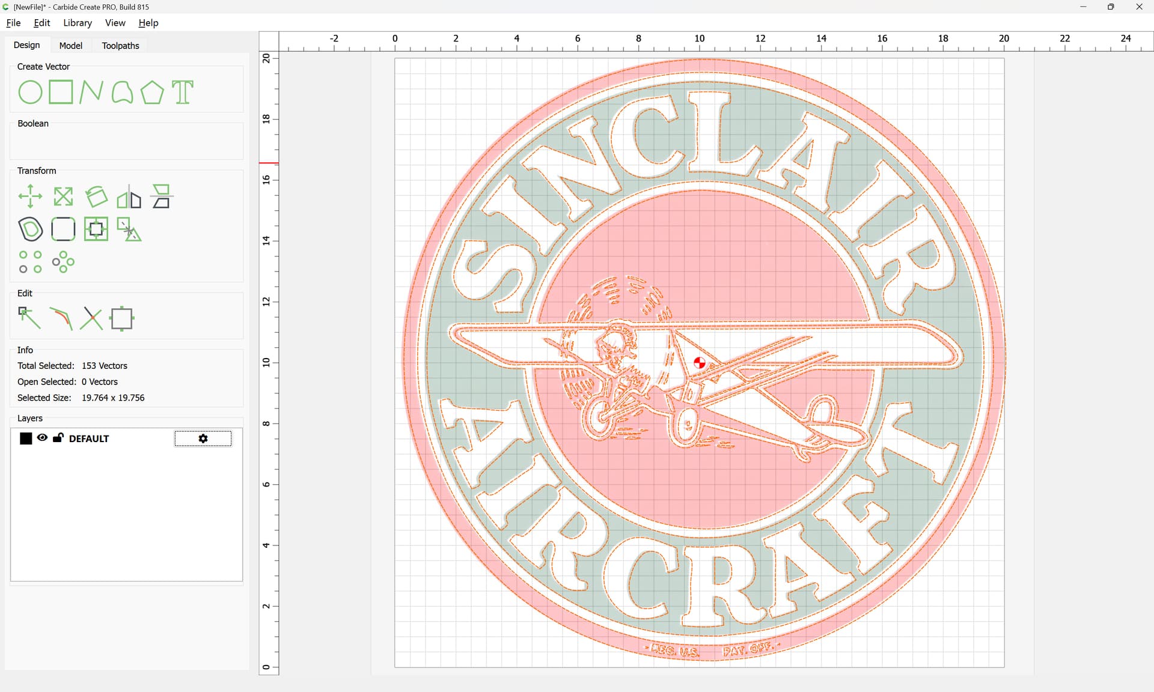This screenshot has height=692, width=1154.
Task: Select the Curve vector tool
Action: 122,93
